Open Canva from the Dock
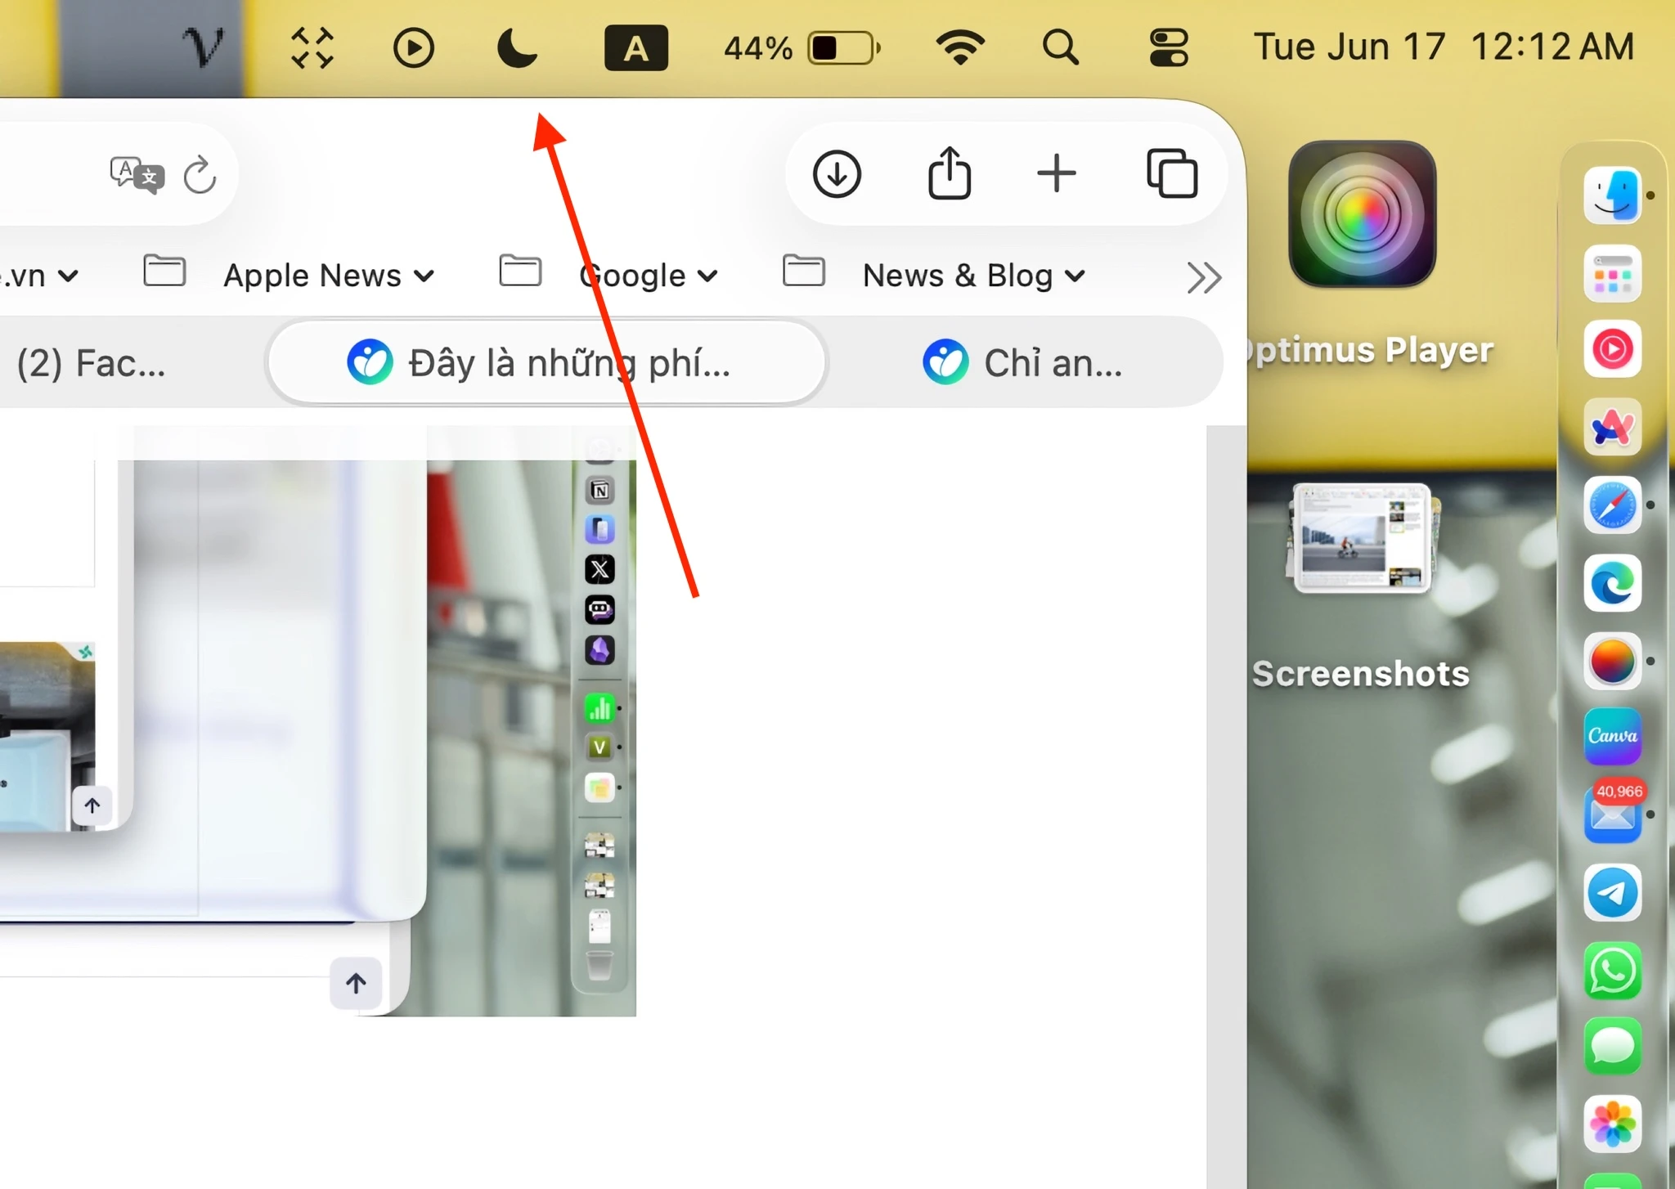 pos(1612,736)
